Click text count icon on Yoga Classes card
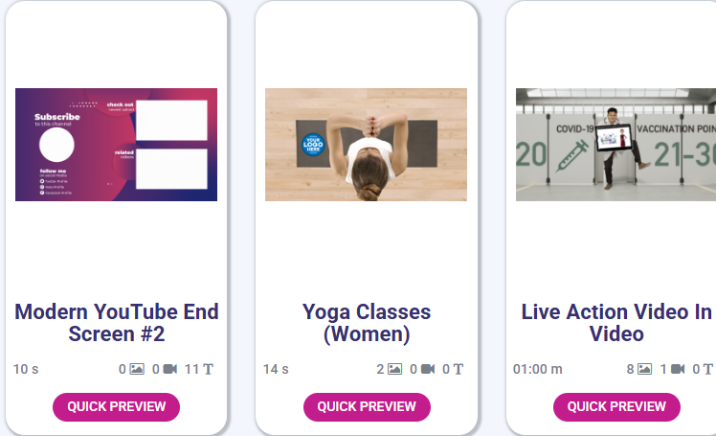This screenshot has height=436, width=716. [x=459, y=369]
